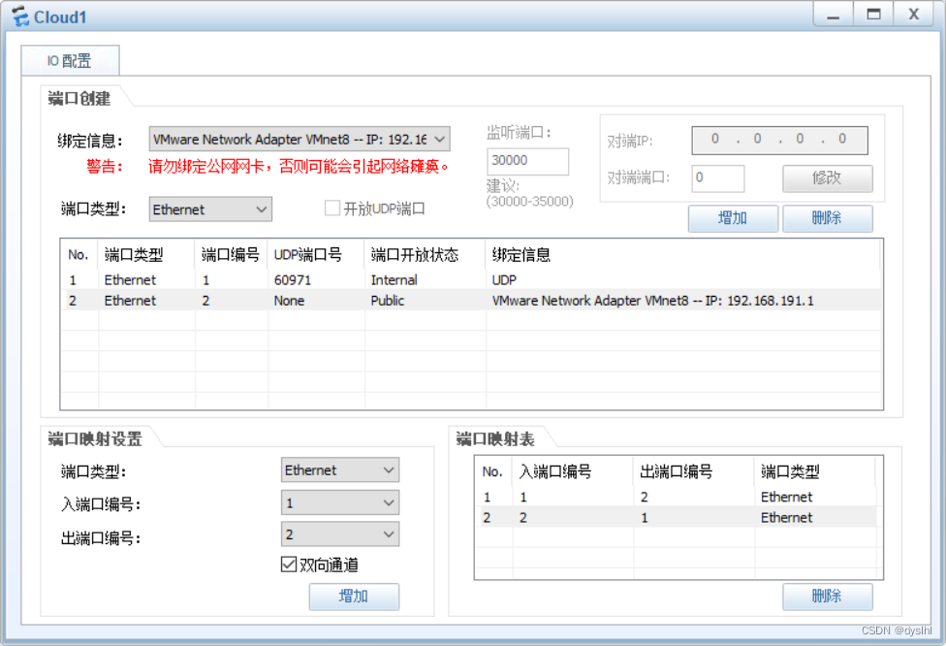
Task: Click 增加 button in port creation section
Action: [x=733, y=218]
